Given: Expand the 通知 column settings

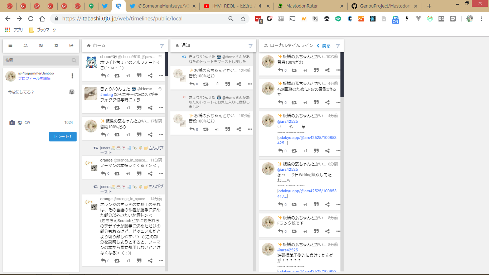Looking at the screenshot, I should pyautogui.click(x=251, y=46).
